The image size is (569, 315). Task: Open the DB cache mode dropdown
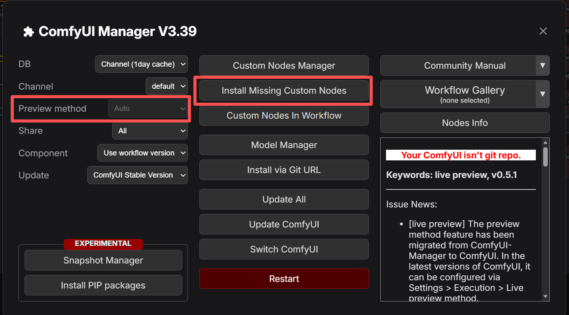coord(141,64)
